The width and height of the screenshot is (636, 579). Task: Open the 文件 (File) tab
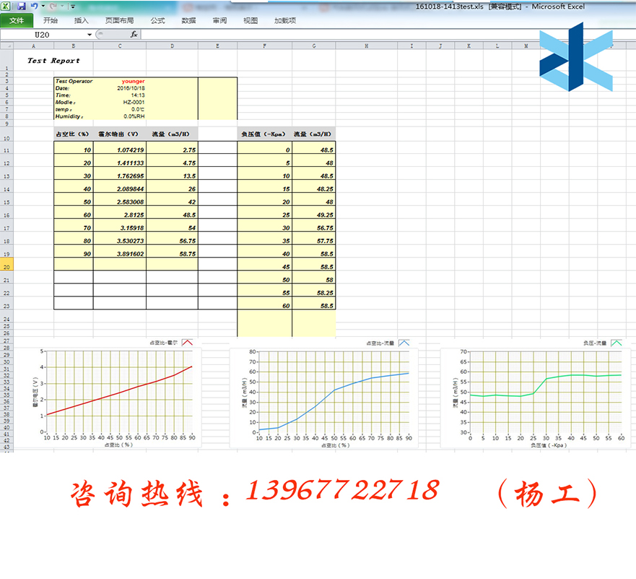(16, 20)
